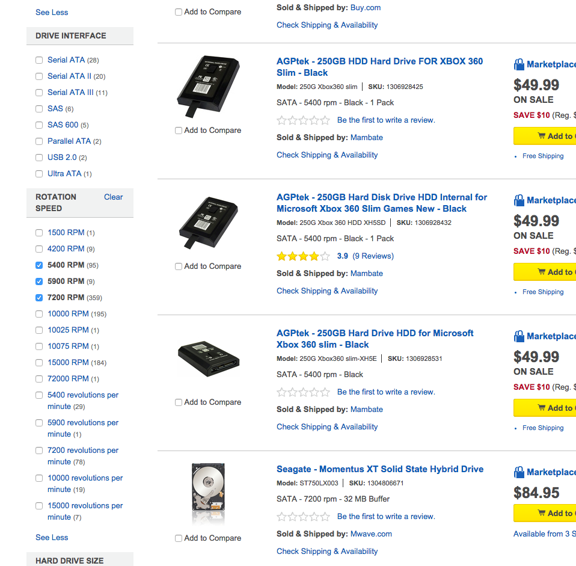
Task: Select the SAS 600 interface checkbox
Action: (x=39, y=125)
